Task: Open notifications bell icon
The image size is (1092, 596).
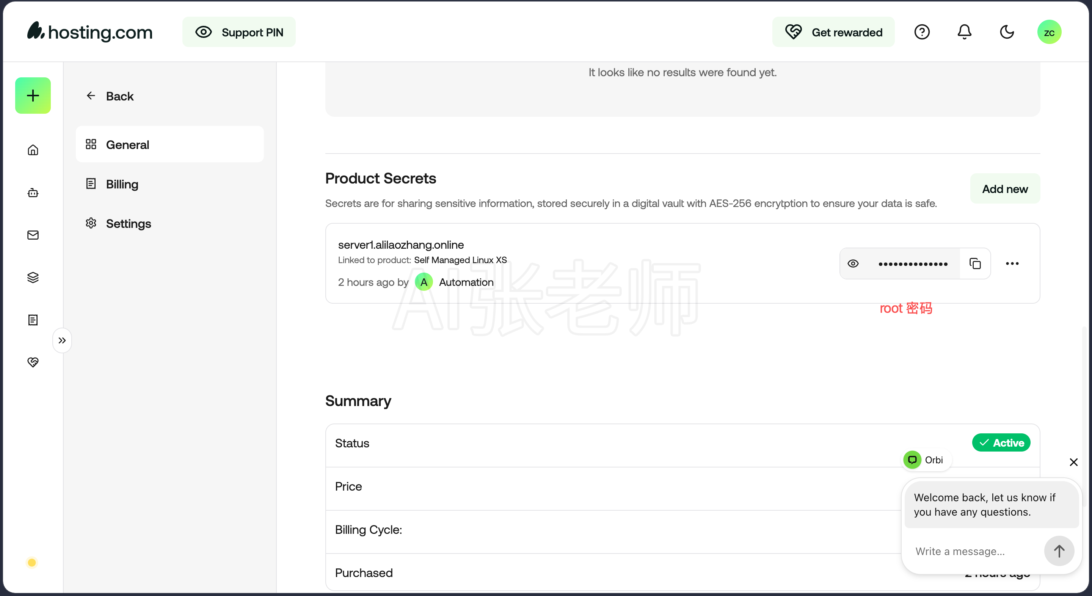Action: (x=964, y=32)
